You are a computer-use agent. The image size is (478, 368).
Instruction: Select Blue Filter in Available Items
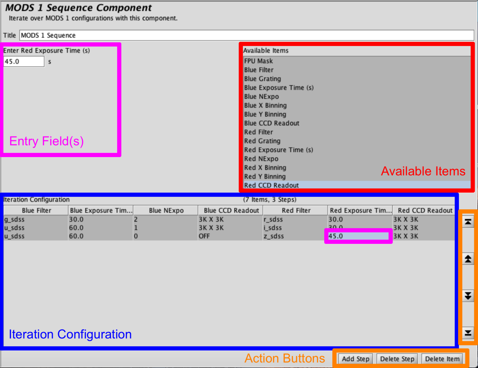357,70
